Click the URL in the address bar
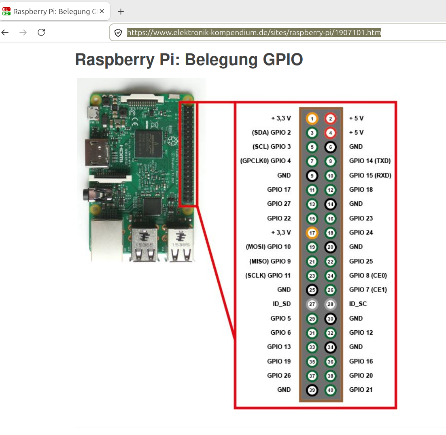This screenshot has height=435, width=446. click(254, 32)
